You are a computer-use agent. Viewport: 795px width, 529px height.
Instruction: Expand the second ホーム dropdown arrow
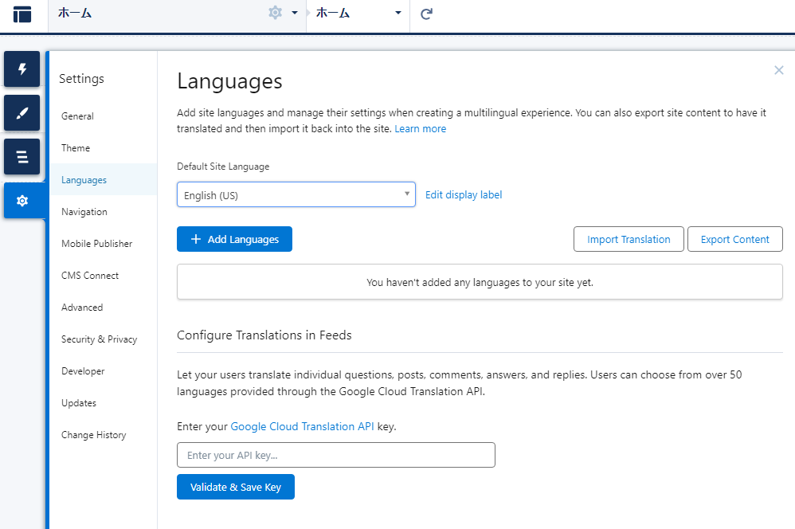point(398,13)
